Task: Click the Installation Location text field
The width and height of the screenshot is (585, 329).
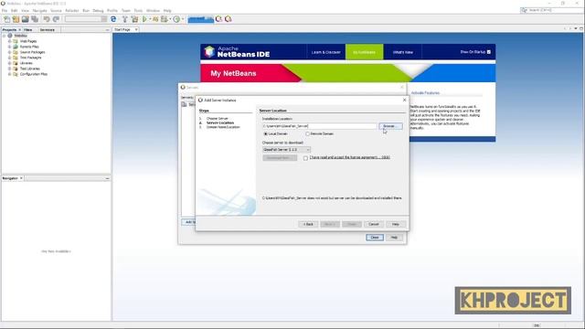Action: (320, 126)
